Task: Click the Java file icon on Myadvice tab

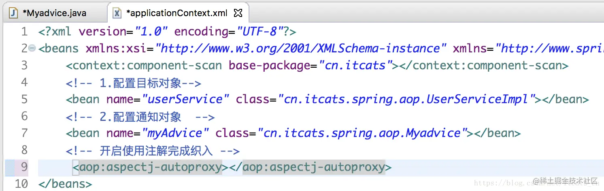Action: (x=14, y=13)
